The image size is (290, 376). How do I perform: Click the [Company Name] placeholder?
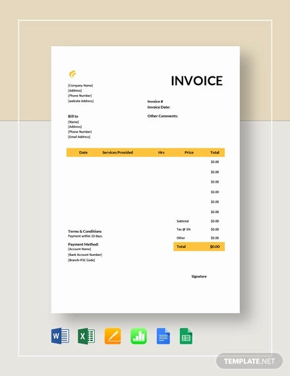tap(80, 85)
